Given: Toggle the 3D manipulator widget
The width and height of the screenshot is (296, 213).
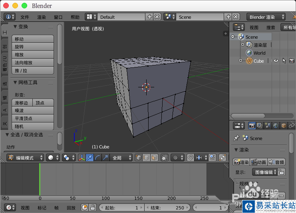Looking at the screenshot, I should coord(81,158).
